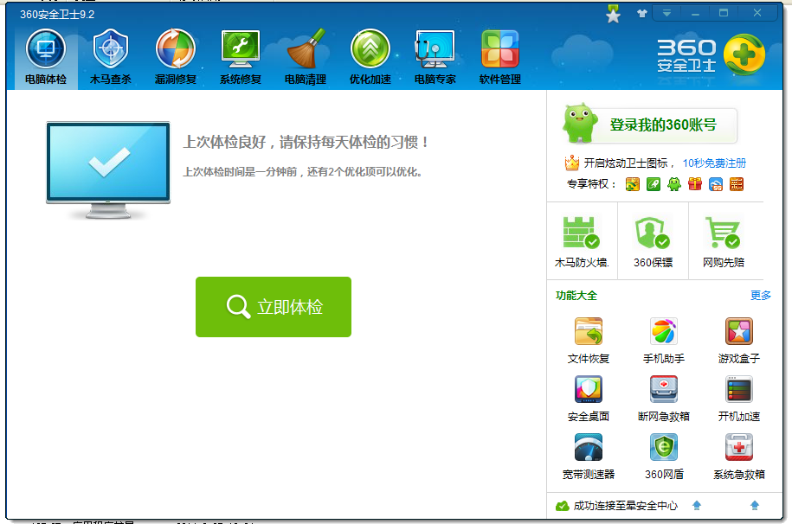Switch to 木马查杀 section
This screenshot has width=792, height=524.
111,57
